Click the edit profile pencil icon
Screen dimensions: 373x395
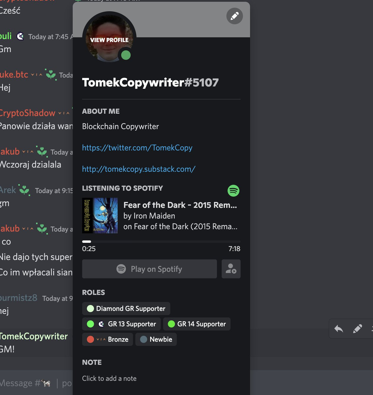235,16
